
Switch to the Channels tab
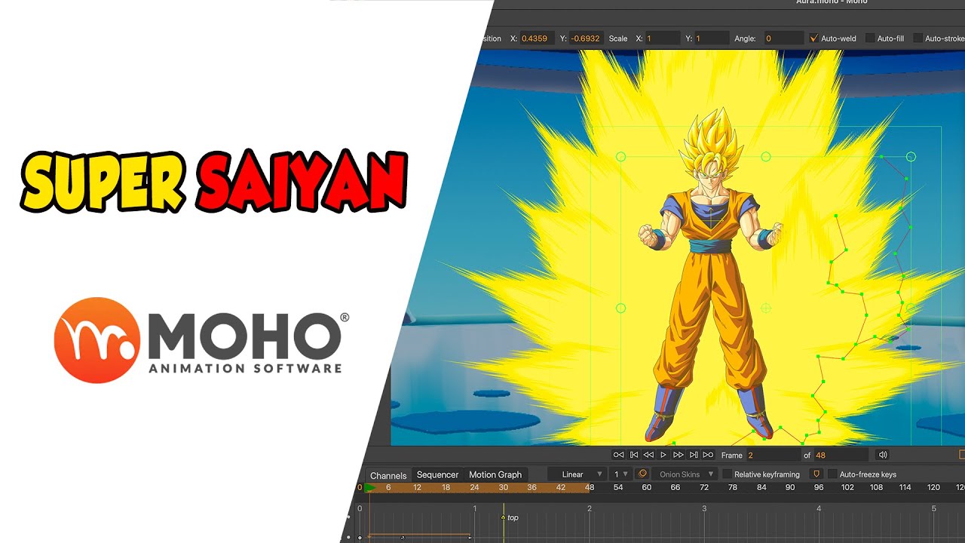coord(388,476)
